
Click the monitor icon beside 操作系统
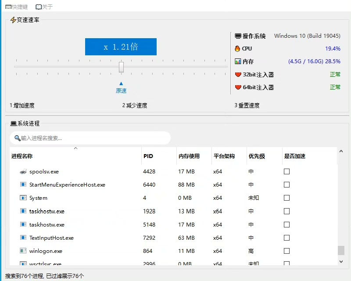click(238, 36)
